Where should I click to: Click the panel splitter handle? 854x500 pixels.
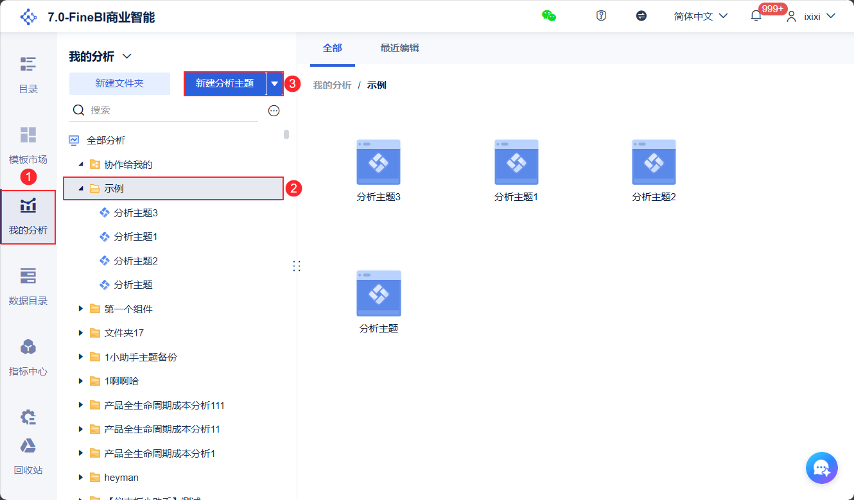tap(297, 266)
